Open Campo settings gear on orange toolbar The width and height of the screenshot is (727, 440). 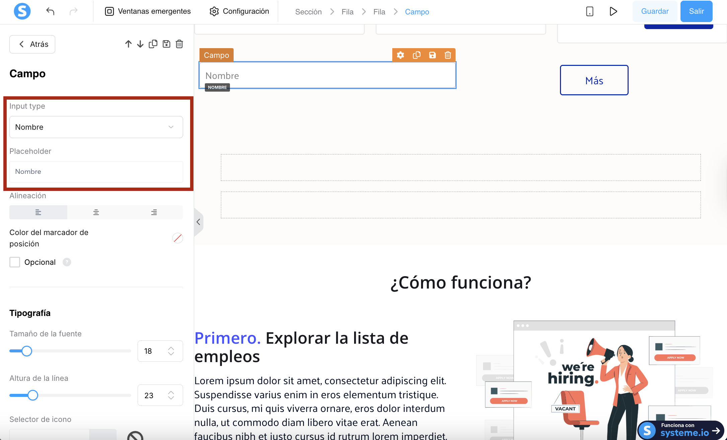coord(400,55)
